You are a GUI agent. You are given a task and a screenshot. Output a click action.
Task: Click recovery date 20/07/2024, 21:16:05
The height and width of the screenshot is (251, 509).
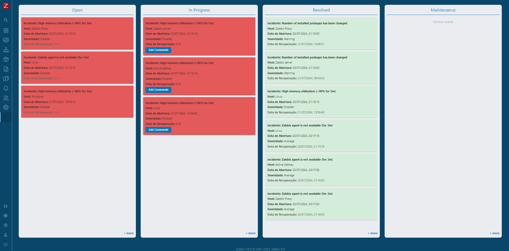point(311,181)
